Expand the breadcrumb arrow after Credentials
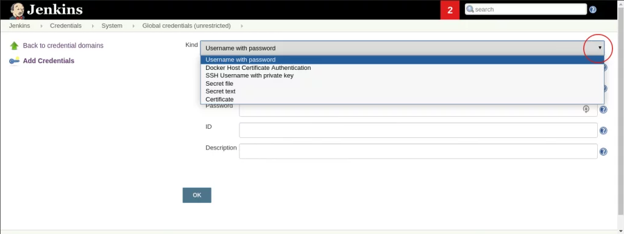 [93, 26]
